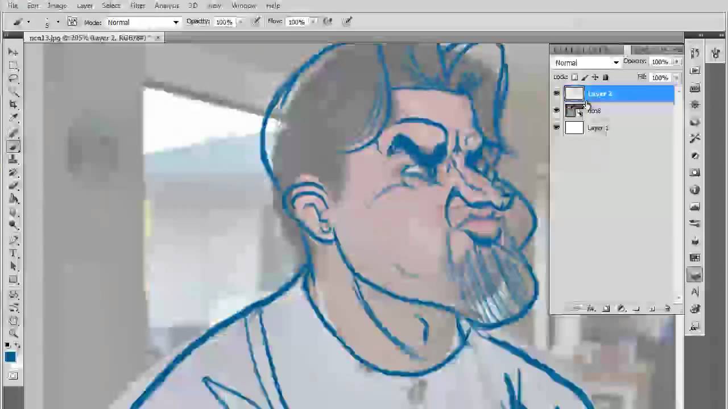728x409 pixels.
Task: Click the delete layer trash icon
Action: point(667,308)
